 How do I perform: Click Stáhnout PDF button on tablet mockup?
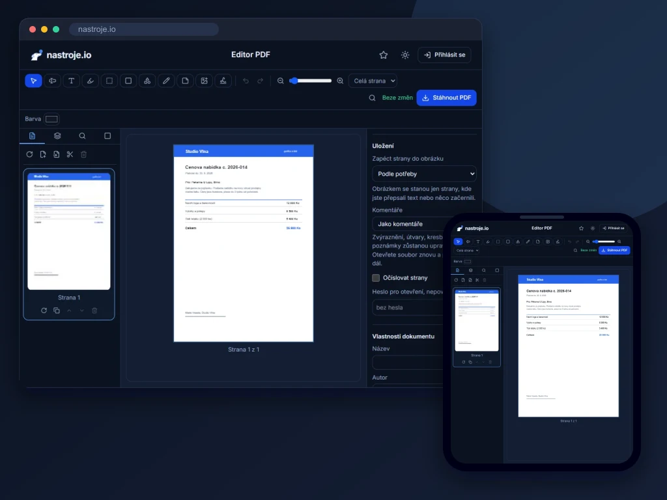point(614,250)
